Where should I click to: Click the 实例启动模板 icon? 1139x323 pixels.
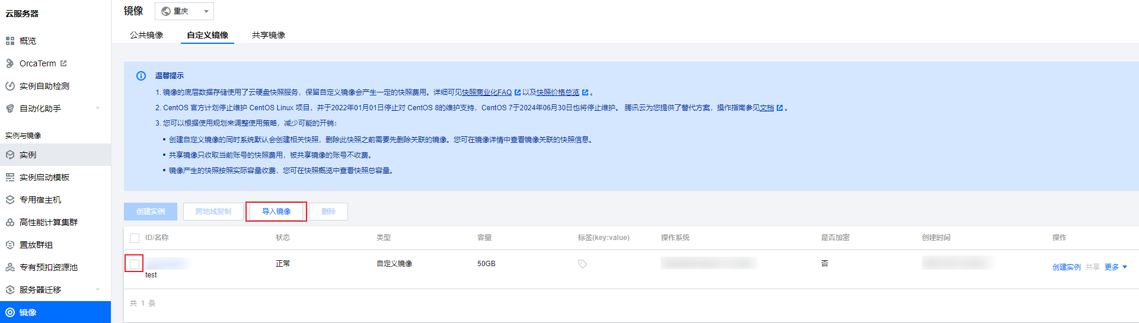[x=10, y=177]
